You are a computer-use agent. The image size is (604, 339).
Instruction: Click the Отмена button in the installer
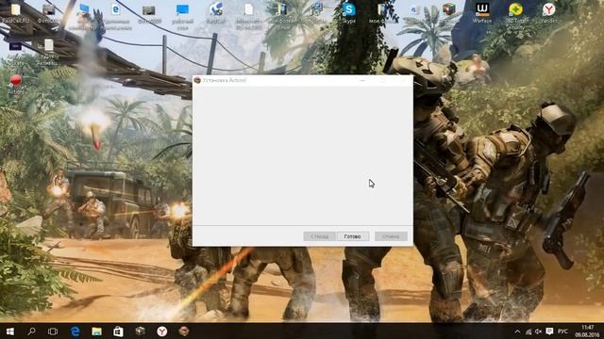tap(391, 236)
